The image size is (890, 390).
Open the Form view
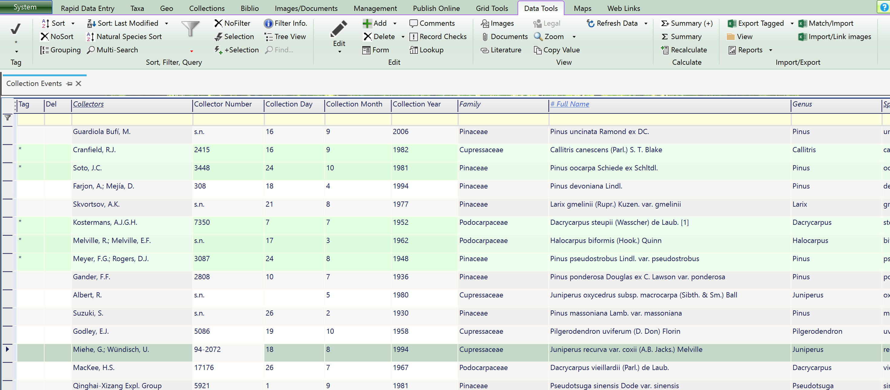tap(376, 50)
